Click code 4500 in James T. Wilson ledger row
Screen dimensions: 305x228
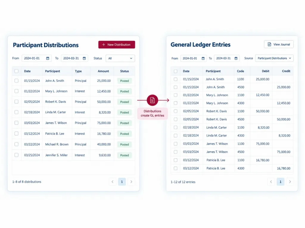[x=241, y=152]
